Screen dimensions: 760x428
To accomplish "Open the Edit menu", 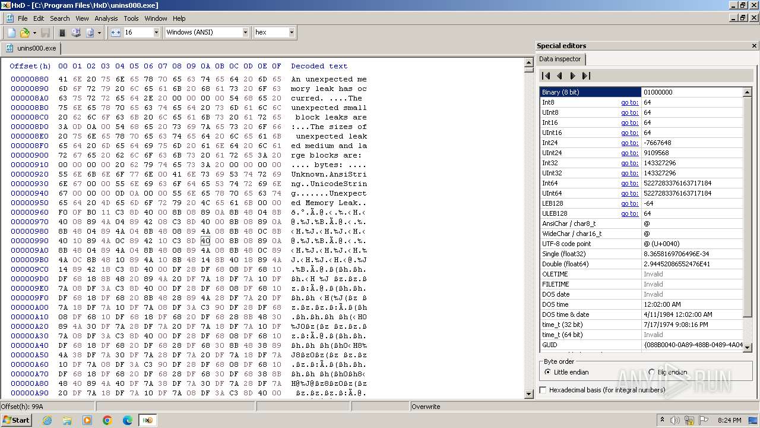I will point(39,18).
